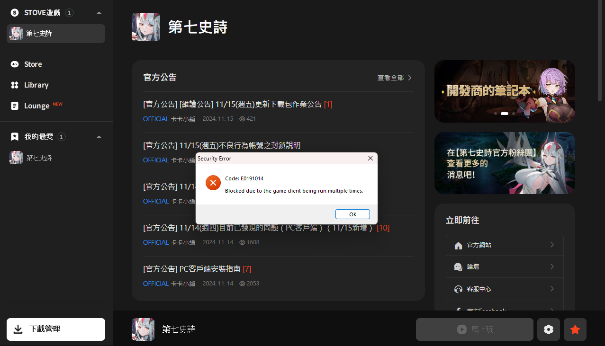The height and width of the screenshot is (346, 605).
Task: Open the 客服中心 support link
Action: pos(505,289)
